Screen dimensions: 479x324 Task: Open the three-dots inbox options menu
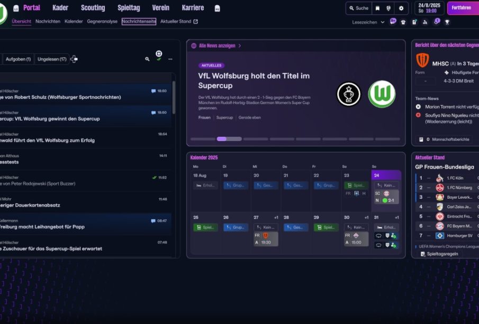[x=170, y=59]
